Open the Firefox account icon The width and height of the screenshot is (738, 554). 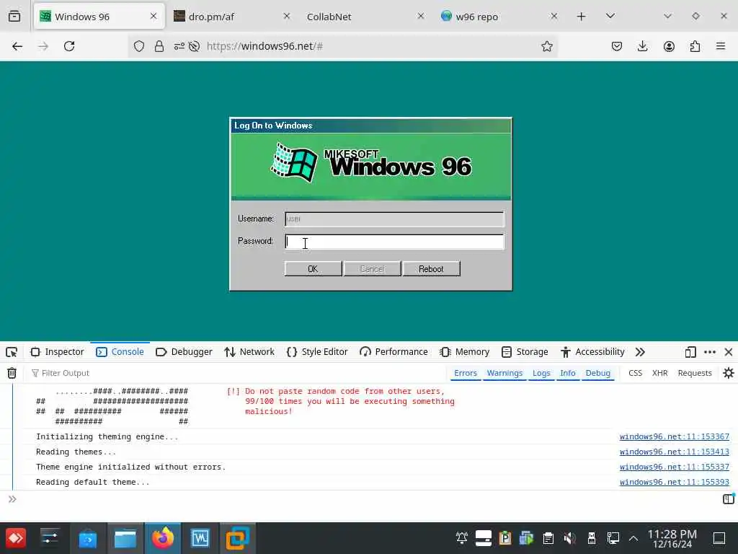(669, 46)
